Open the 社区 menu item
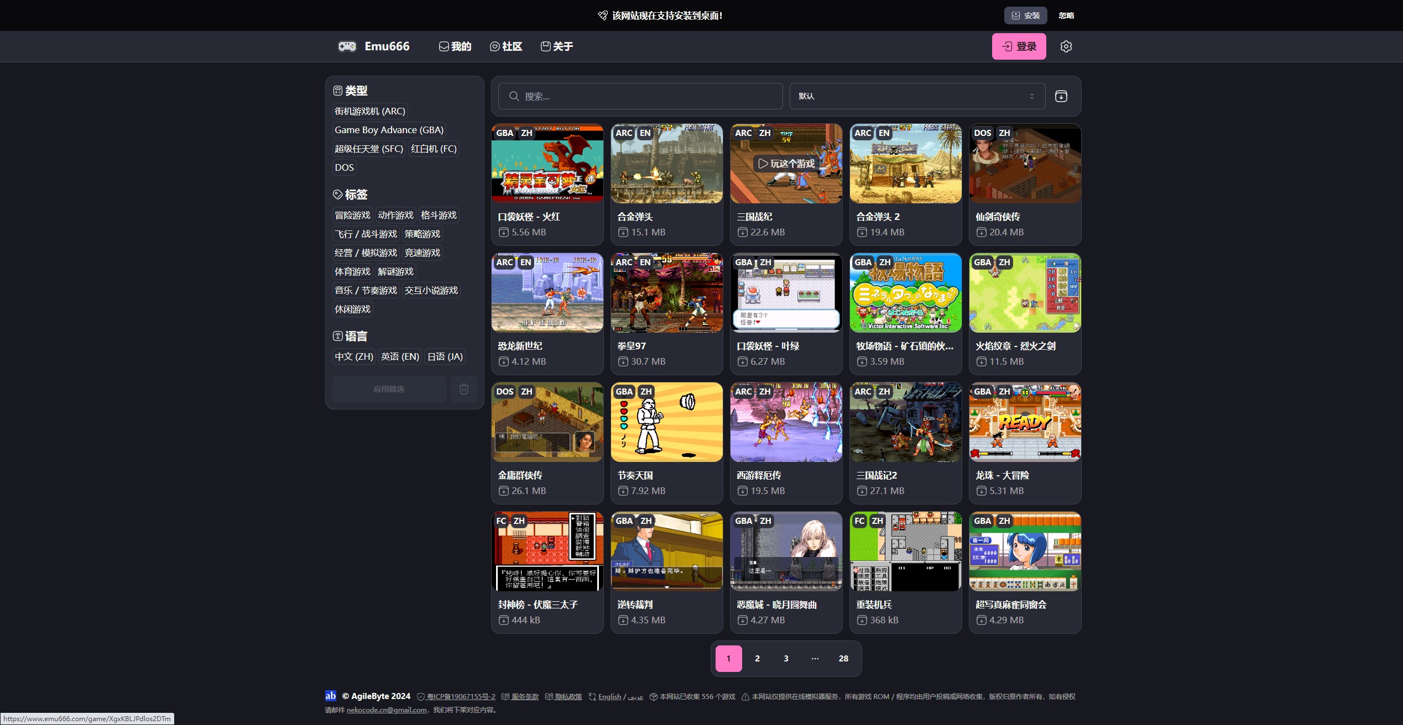Image resolution: width=1403 pixels, height=725 pixels. click(x=506, y=46)
